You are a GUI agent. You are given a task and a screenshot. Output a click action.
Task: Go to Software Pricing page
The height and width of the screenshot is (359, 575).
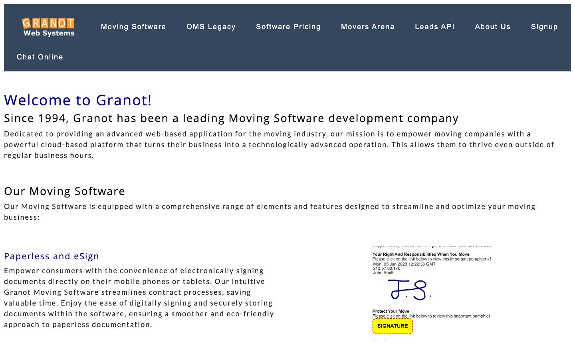[x=288, y=27]
